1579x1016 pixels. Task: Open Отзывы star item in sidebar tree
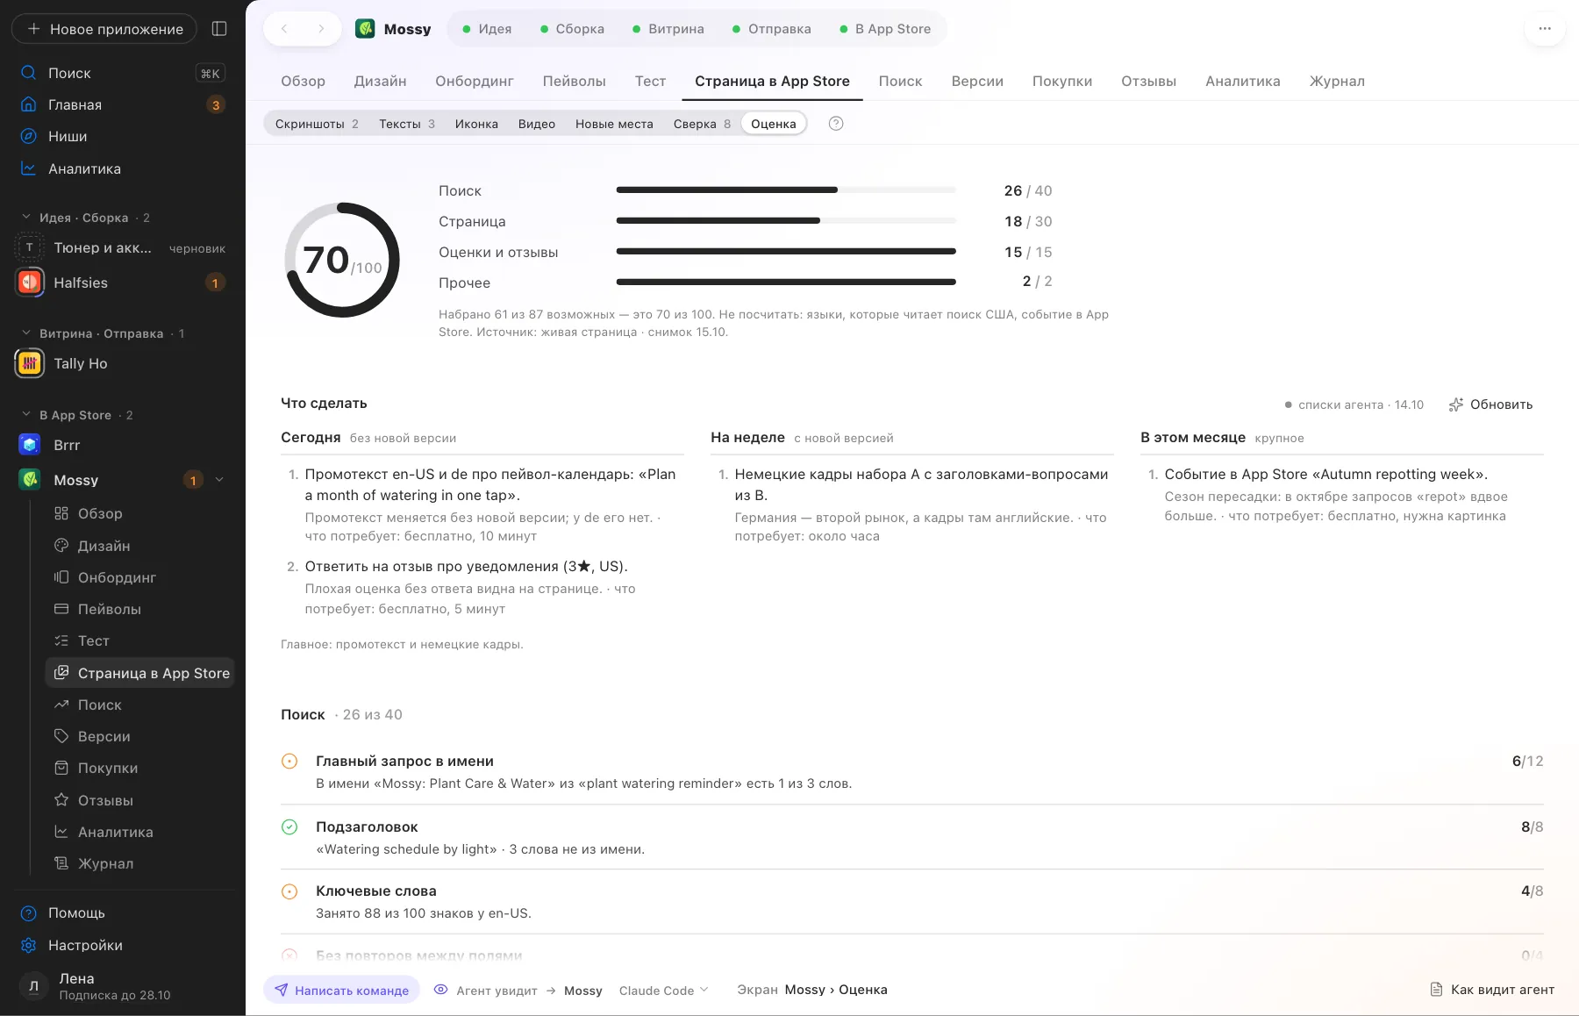pos(140,800)
